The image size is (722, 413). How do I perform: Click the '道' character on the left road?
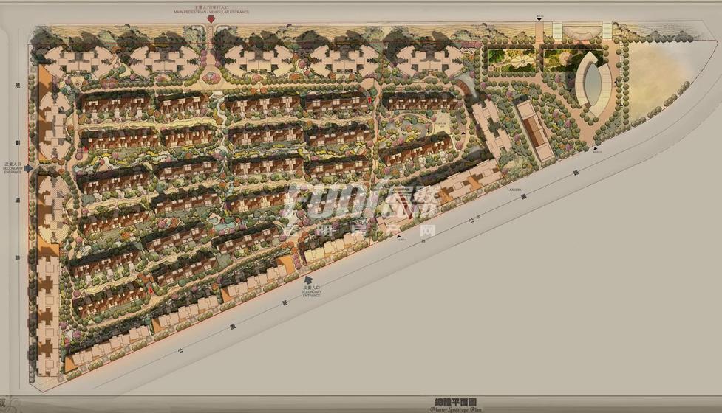[18, 201]
